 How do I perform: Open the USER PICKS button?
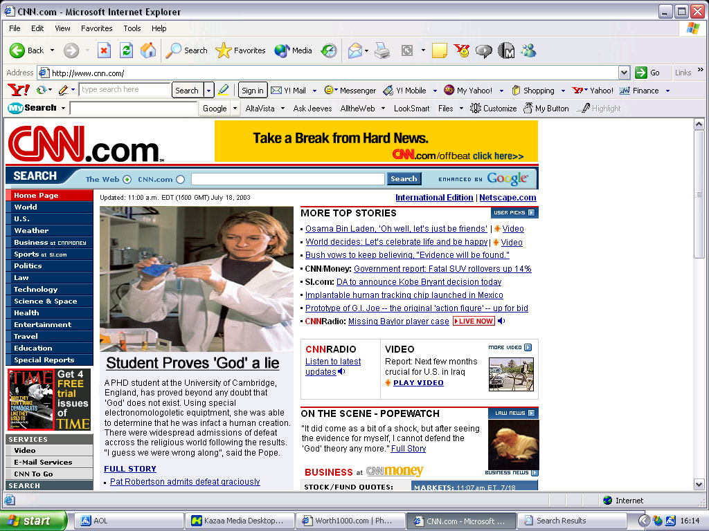tap(514, 213)
